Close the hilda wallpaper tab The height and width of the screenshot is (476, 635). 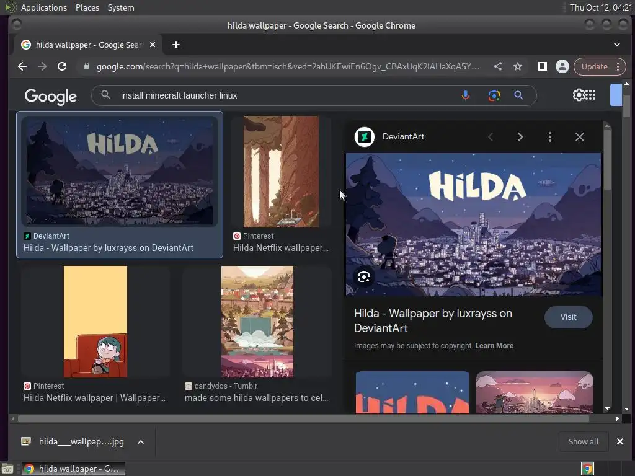(x=153, y=45)
